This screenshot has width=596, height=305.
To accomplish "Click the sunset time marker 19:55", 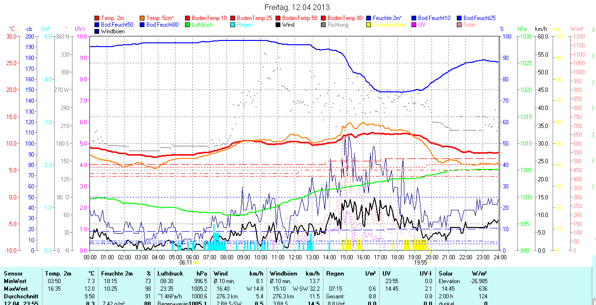I will pyautogui.click(x=420, y=262).
